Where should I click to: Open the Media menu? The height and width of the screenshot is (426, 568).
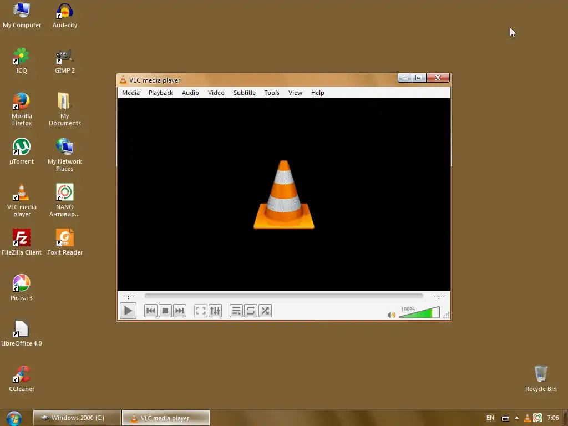coord(131,93)
